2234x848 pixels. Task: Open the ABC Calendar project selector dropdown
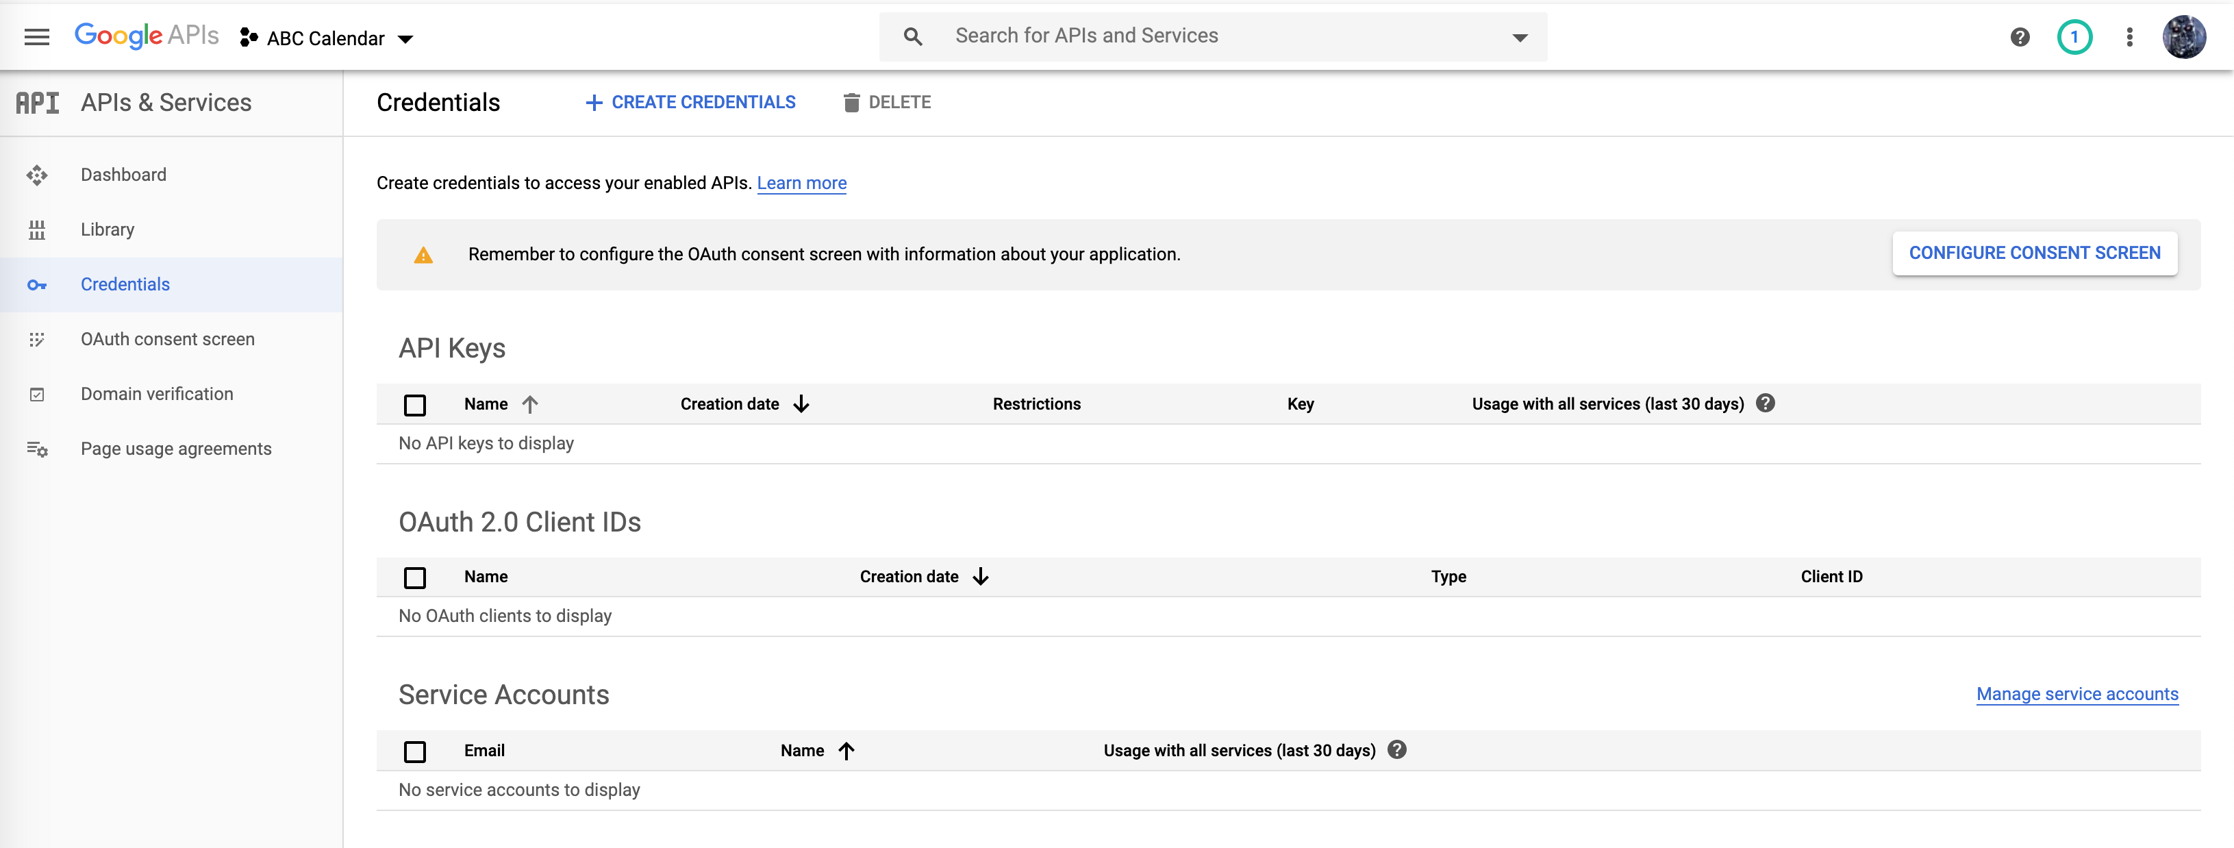[327, 38]
